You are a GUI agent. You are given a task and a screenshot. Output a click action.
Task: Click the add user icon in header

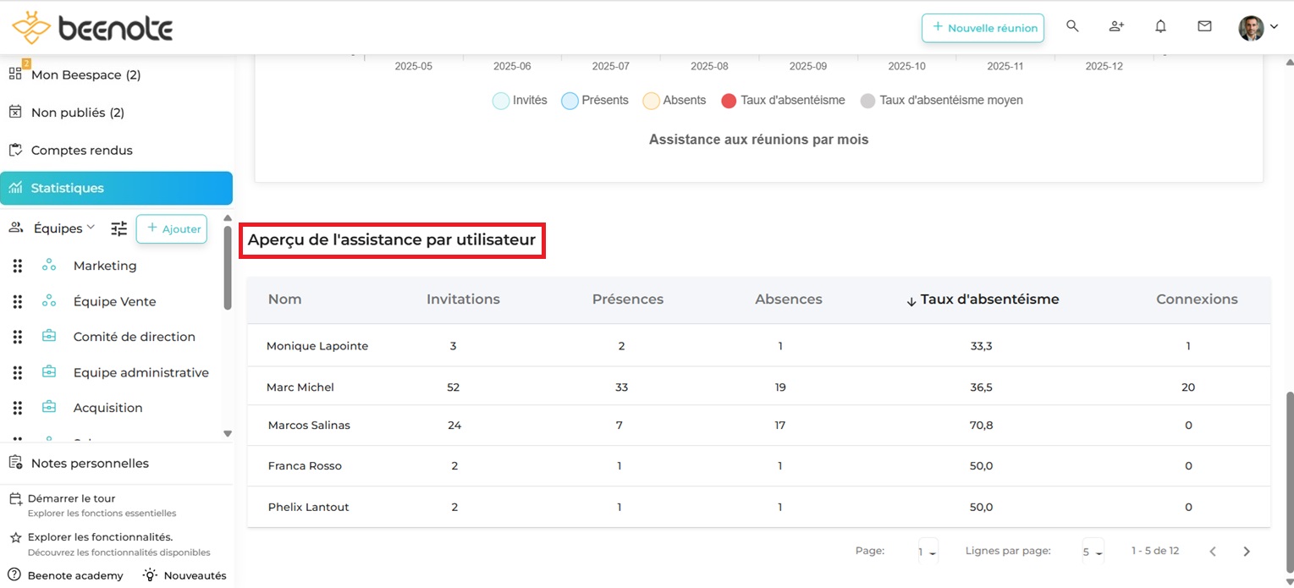point(1116,26)
